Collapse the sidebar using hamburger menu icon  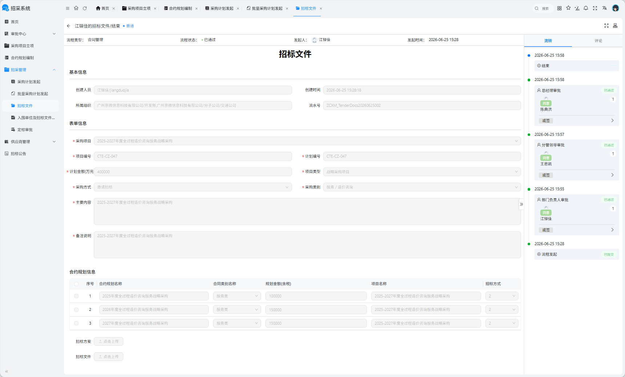coord(68,8)
